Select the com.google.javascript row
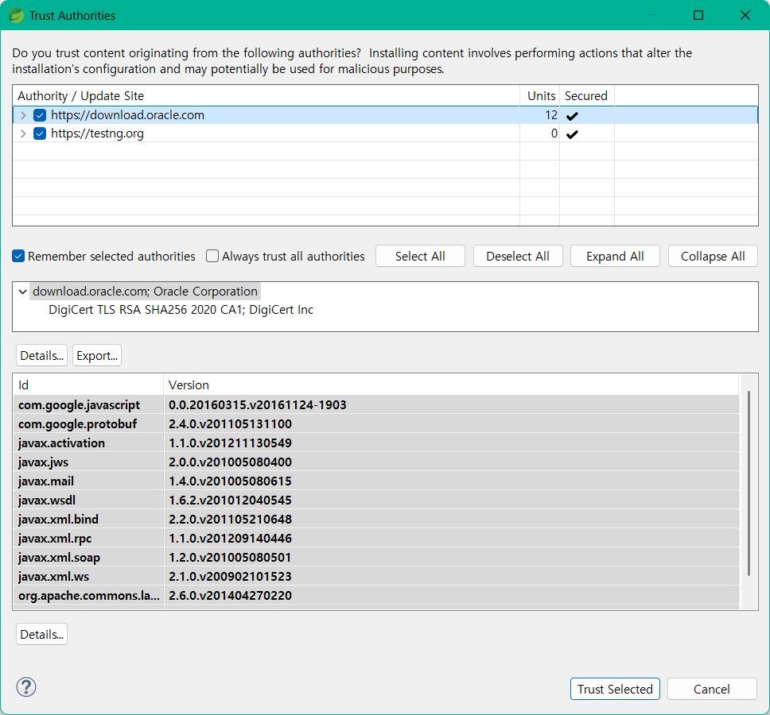 pos(376,405)
